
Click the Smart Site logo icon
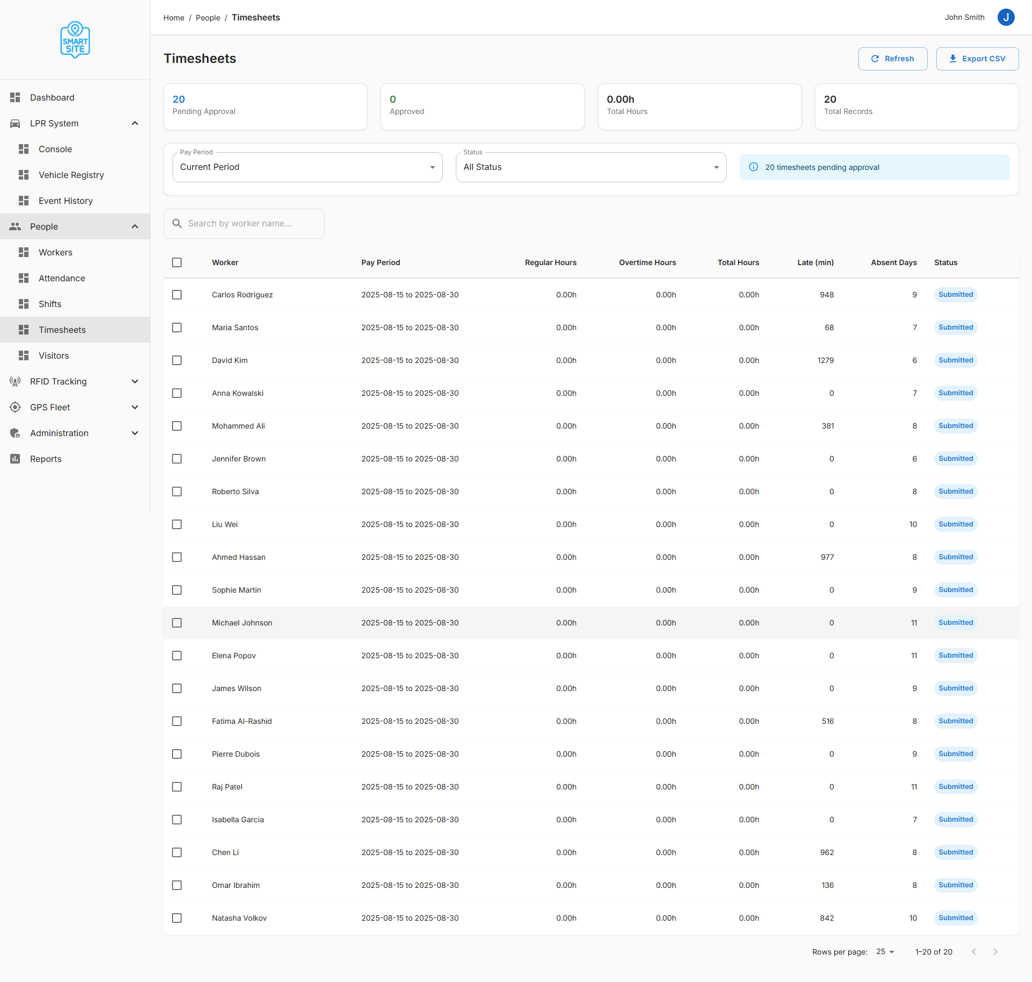point(75,40)
